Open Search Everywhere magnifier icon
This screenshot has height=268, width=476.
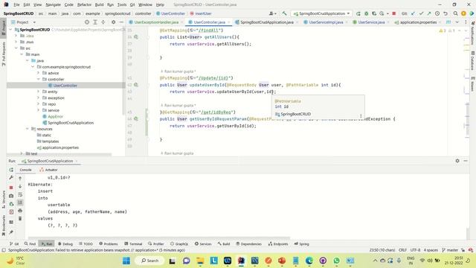coord(455,13)
